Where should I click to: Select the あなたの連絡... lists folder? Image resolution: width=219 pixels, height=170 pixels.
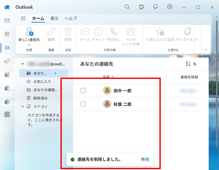[x=44, y=90]
